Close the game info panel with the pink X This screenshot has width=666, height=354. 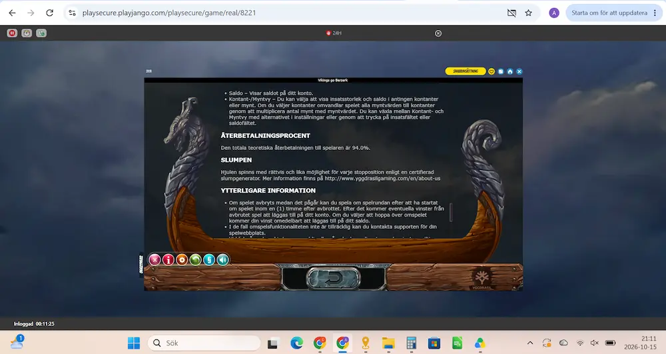click(155, 259)
